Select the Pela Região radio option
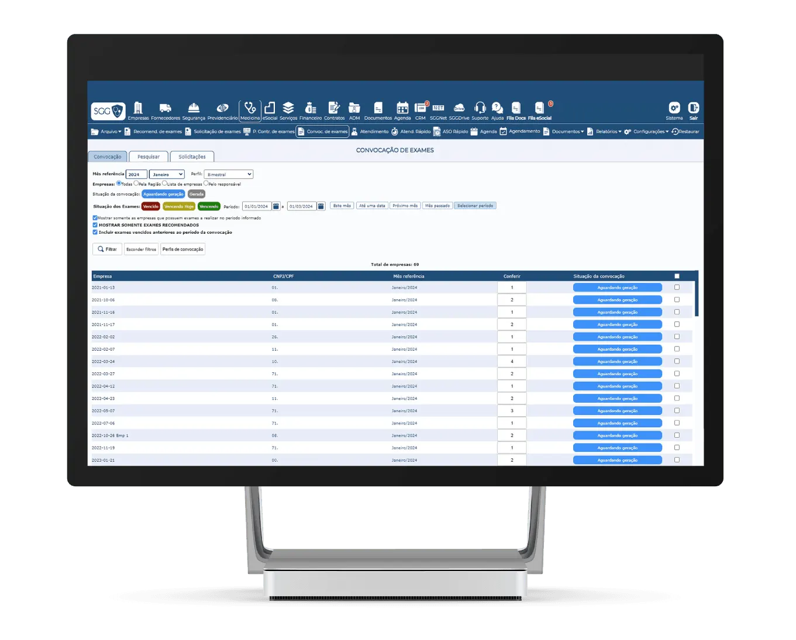Screen dimensions: 796x640 tap(136, 184)
